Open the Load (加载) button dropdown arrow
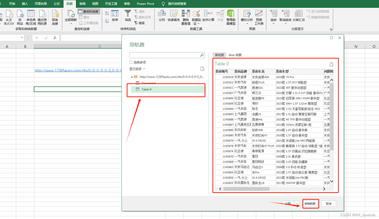Screen dimensions: 379x219 click(296, 203)
